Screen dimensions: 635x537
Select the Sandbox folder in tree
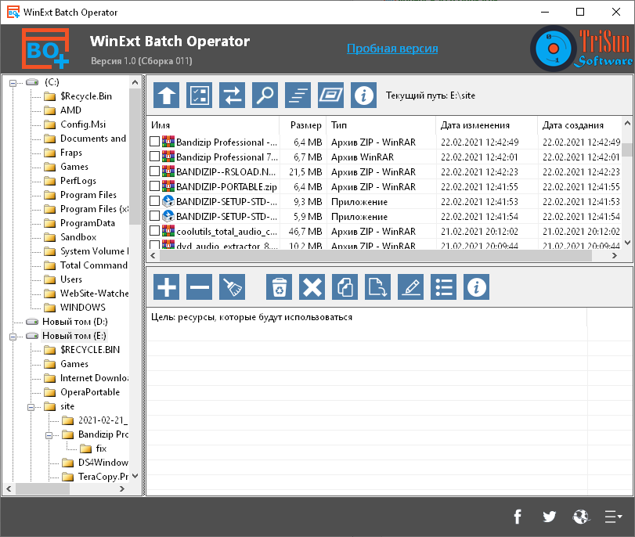78,237
